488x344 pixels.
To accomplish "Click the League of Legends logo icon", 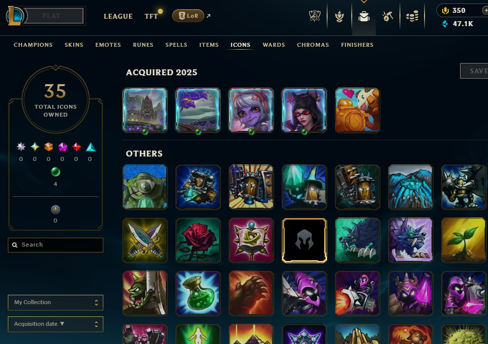I will 15,16.
